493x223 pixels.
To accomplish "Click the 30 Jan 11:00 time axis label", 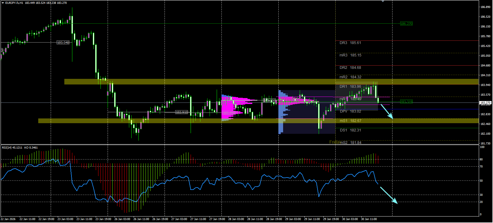I will [x=369, y=219].
